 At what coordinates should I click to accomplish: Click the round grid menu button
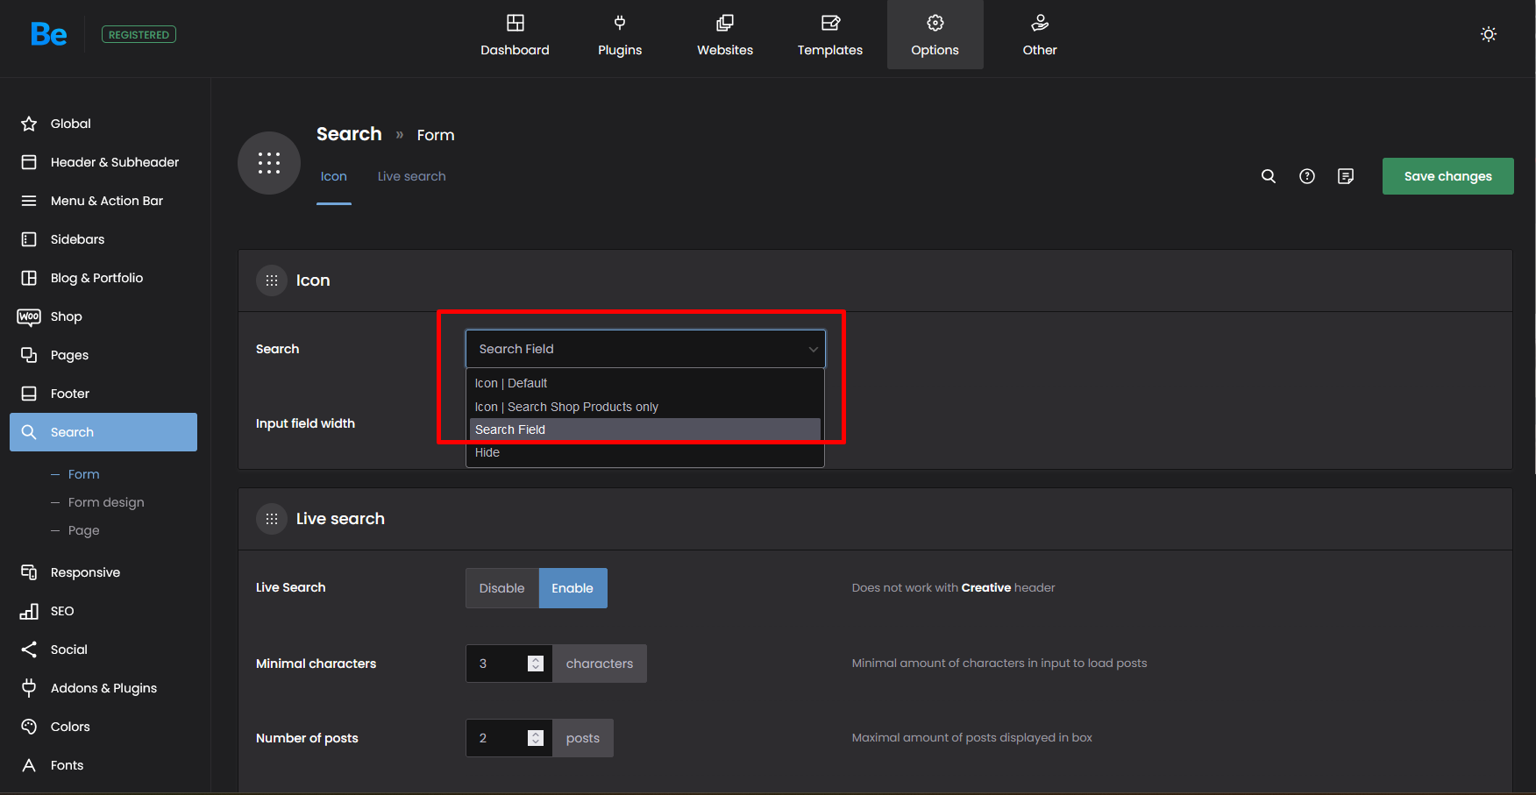pos(269,163)
